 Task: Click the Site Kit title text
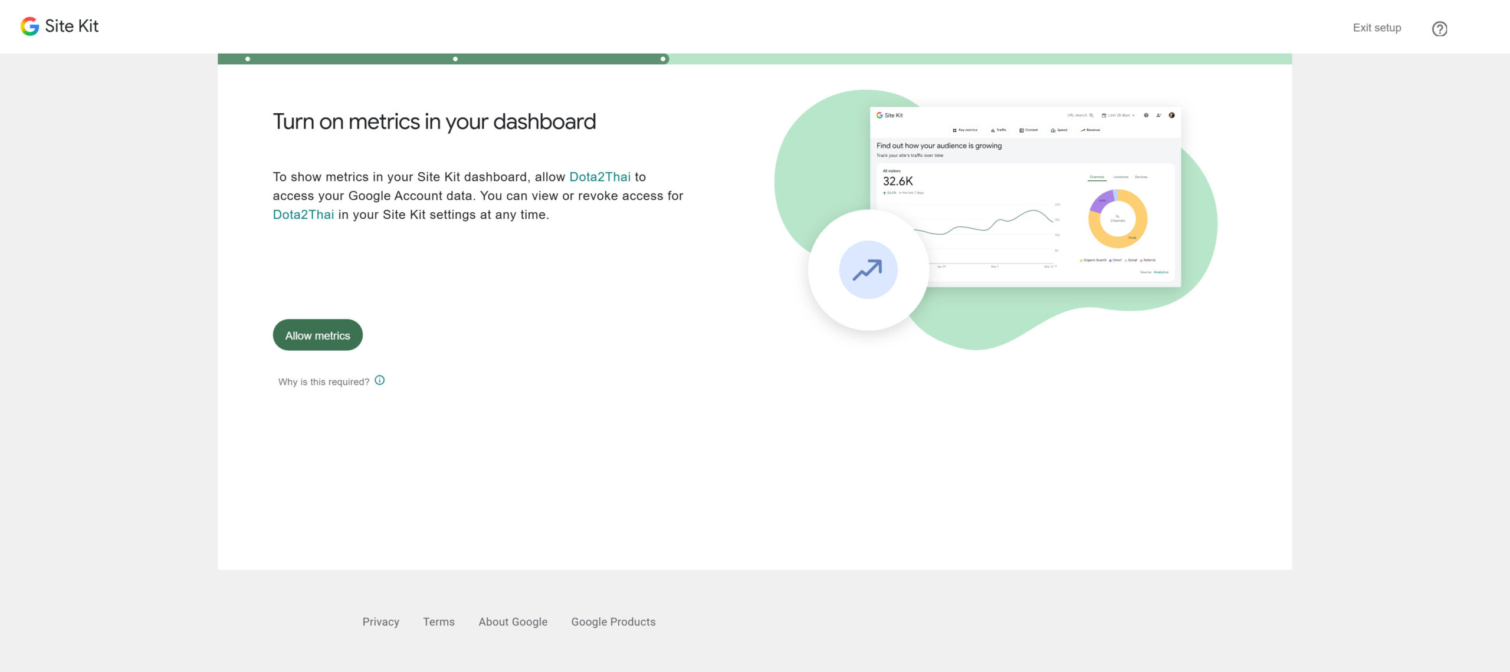(x=71, y=26)
